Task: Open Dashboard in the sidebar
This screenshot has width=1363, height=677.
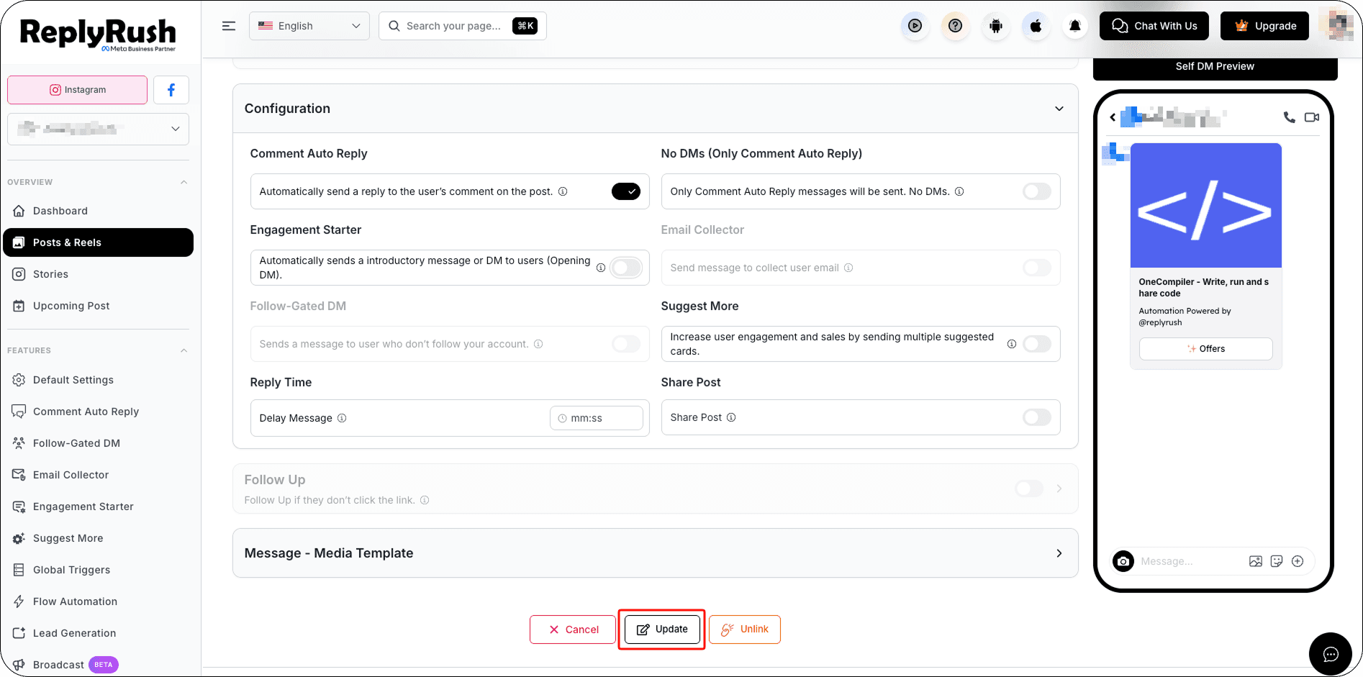Action: tap(99, 211)
